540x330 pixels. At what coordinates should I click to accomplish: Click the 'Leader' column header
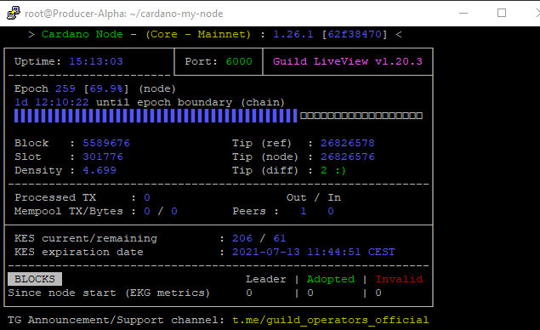[266, 279]
